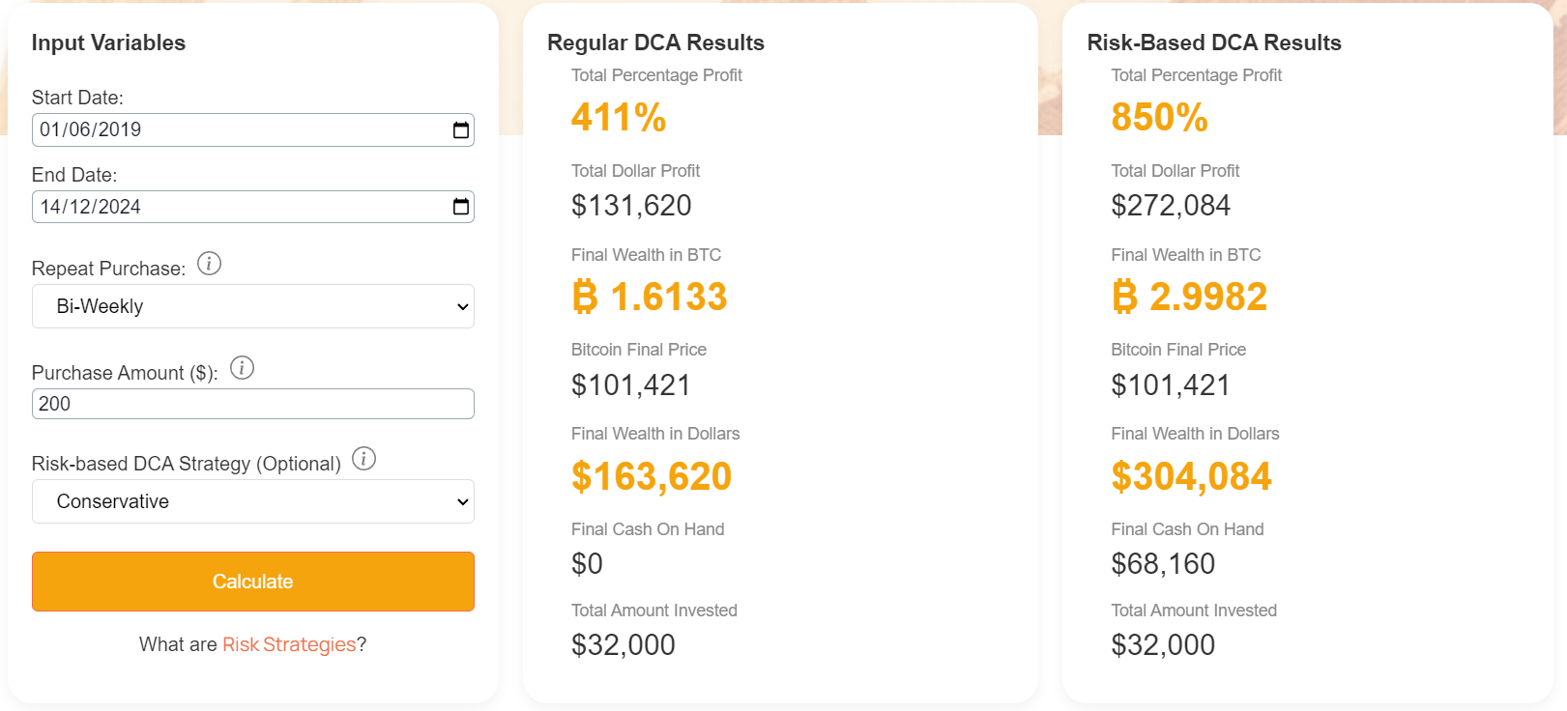Viewport: 1567px width, 711px height.
Task: Click the info icon beside Repeat Purchase
Action: pyautogui.click(x=209, y=263)
